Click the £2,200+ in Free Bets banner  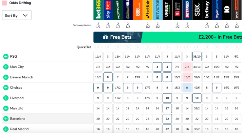click(219, 37)
